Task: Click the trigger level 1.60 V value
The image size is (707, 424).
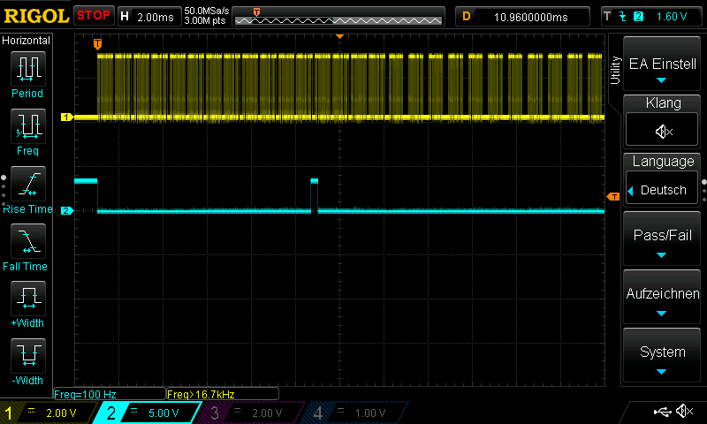Action: 672,17
